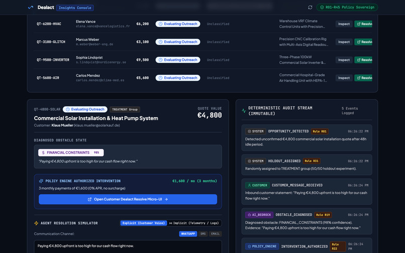Click the Rule R22 badge
The image size is (405, 253).
[x=338, y=246]
